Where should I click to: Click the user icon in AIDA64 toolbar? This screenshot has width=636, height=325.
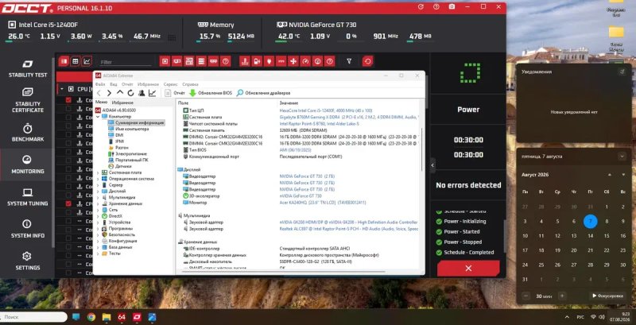142,93
